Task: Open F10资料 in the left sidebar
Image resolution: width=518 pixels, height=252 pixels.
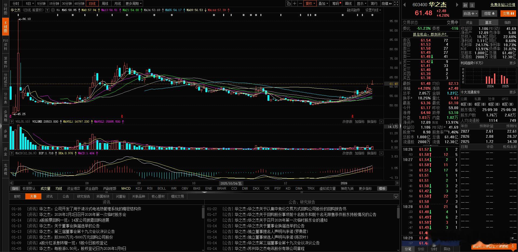Action: [5, 44]
